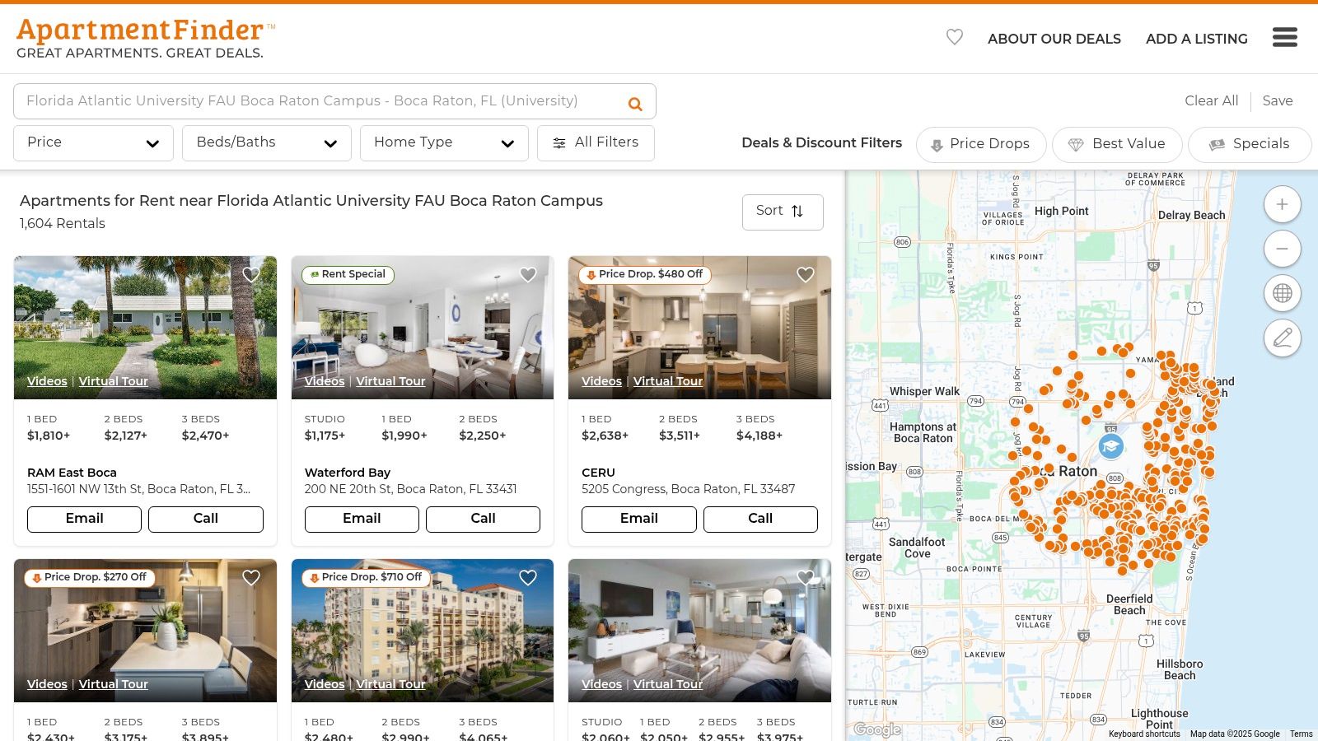Zoom out on the map

[x=1282, y=249]
